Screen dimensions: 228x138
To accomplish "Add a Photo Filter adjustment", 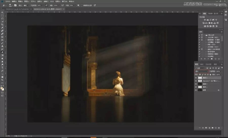I will (212, 23).
